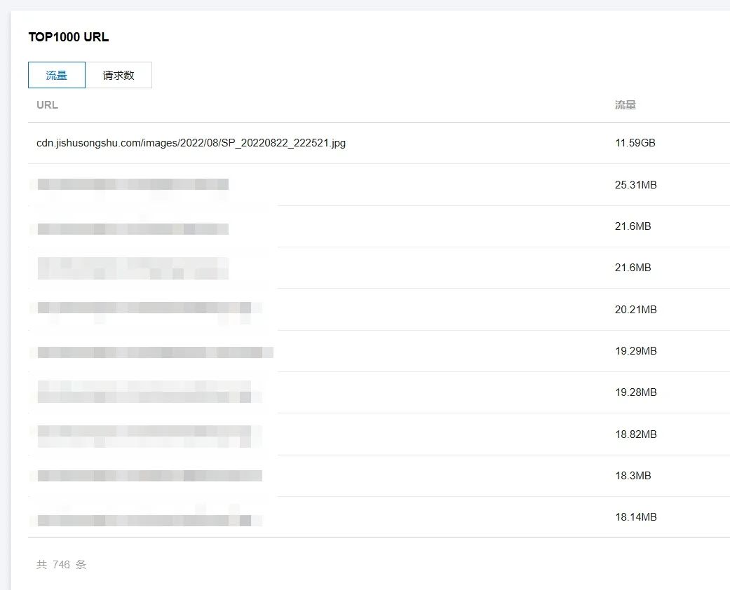
Task: Open the cdn.jishusongshu.com SP_20220822_222521.jpg URL
Action: (x=191, y=143)
